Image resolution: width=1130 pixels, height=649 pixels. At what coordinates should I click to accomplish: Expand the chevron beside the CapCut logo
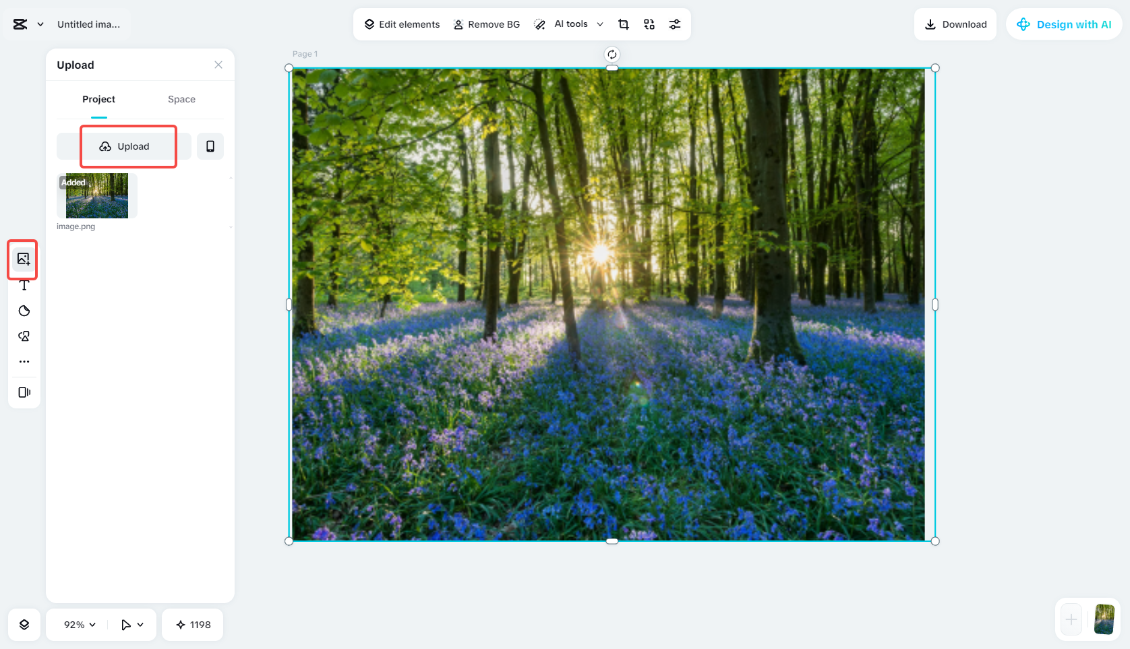coord(40,24)
